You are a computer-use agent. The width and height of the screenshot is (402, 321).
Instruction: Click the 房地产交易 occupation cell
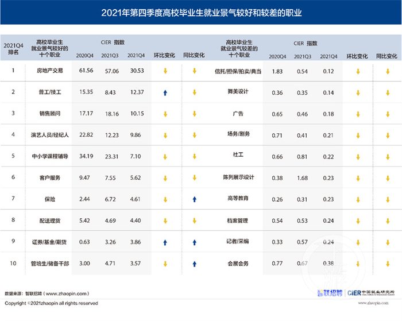[x=50, y=71]
